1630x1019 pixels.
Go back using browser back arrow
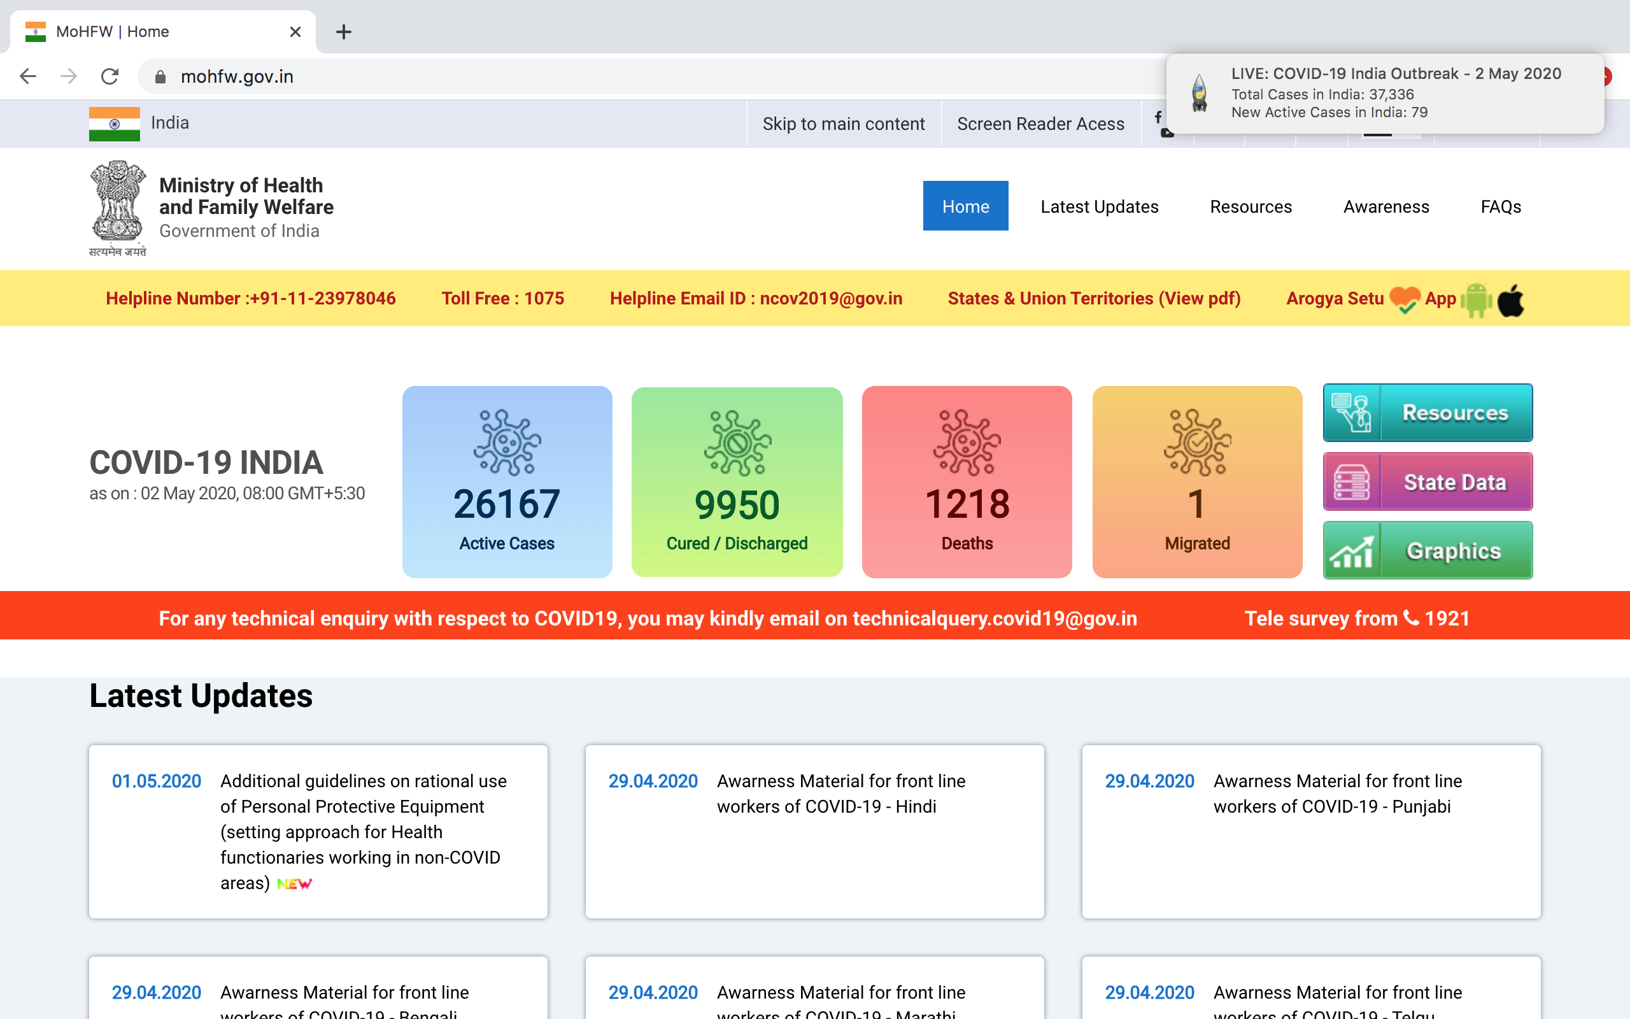click(x=27, y=76)
